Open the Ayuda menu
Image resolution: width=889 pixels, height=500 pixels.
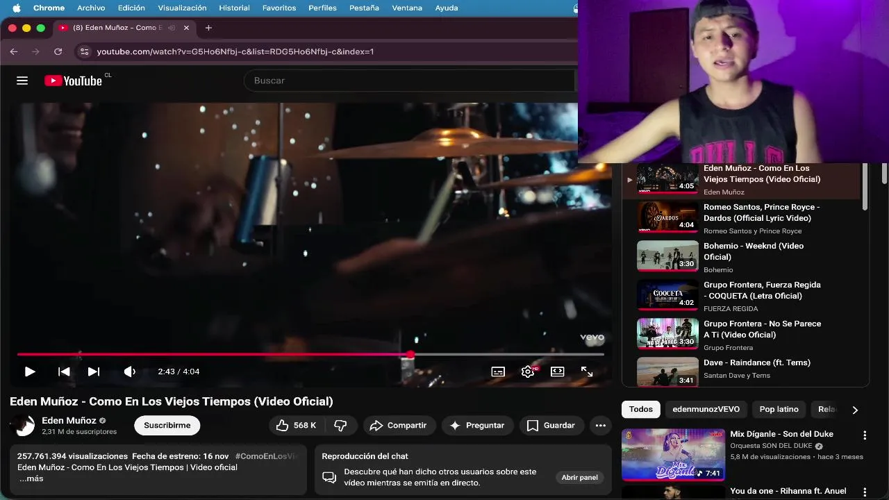coord(446,8)
